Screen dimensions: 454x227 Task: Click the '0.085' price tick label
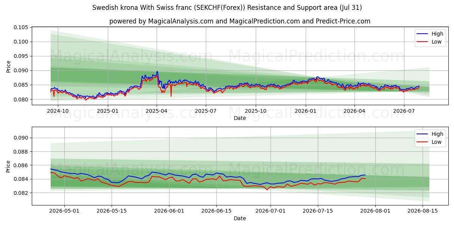(x=22, y=85)
